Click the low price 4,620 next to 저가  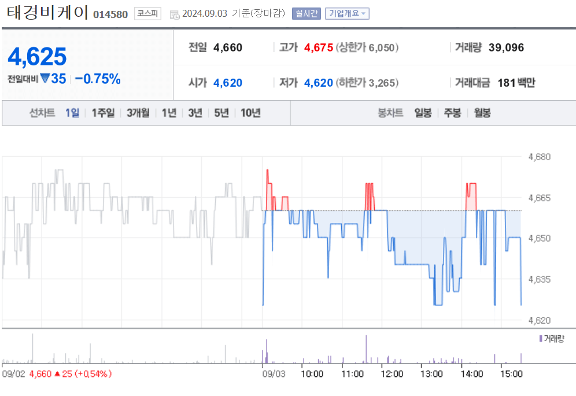click(319, 83)
